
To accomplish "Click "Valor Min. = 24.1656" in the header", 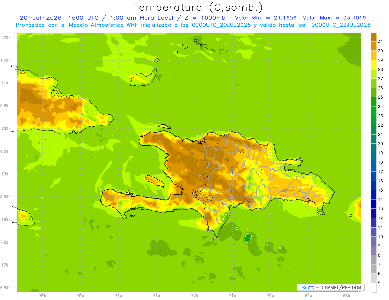I will pyautogui.click(x=265, y=18).
